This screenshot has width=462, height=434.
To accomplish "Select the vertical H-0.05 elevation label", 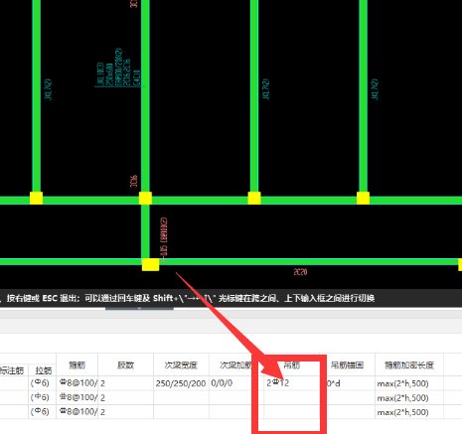I will click(164, 240).
